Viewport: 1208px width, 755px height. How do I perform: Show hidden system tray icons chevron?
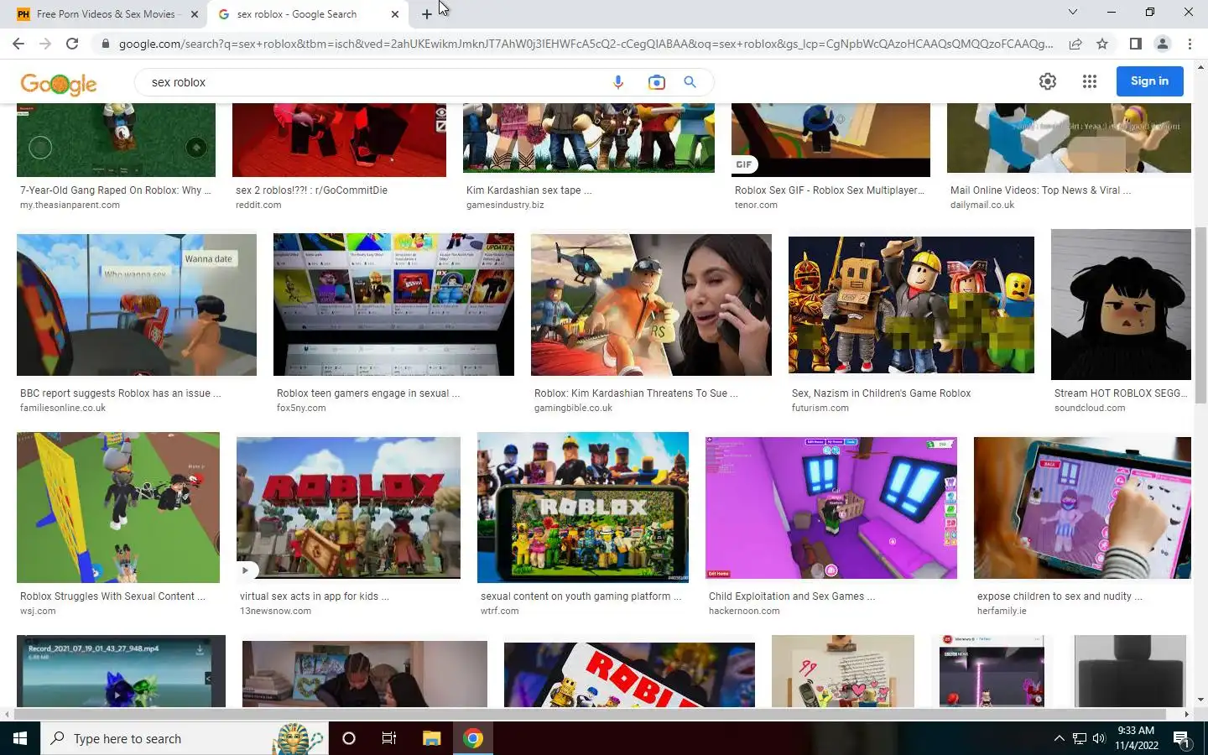click(x=1059, y=738)
